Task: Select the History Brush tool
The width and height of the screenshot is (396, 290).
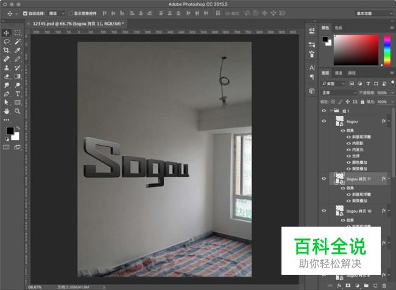Action: (x=18, y=68)
